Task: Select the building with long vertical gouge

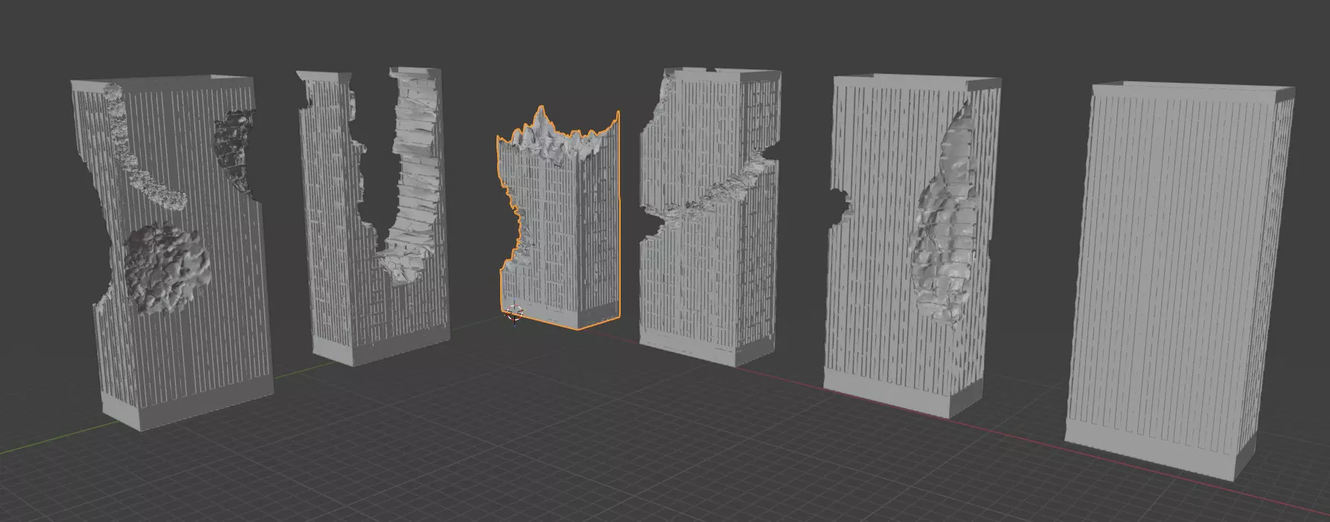Action: pyautogui.click(x=912, y=245)
